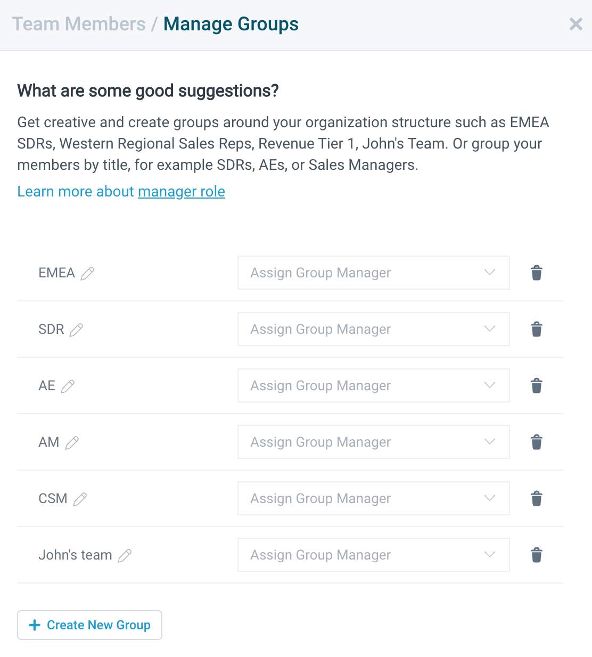592x657 pixels.
Task: Click the edit pencil beside AM
Action: point(72,443)
